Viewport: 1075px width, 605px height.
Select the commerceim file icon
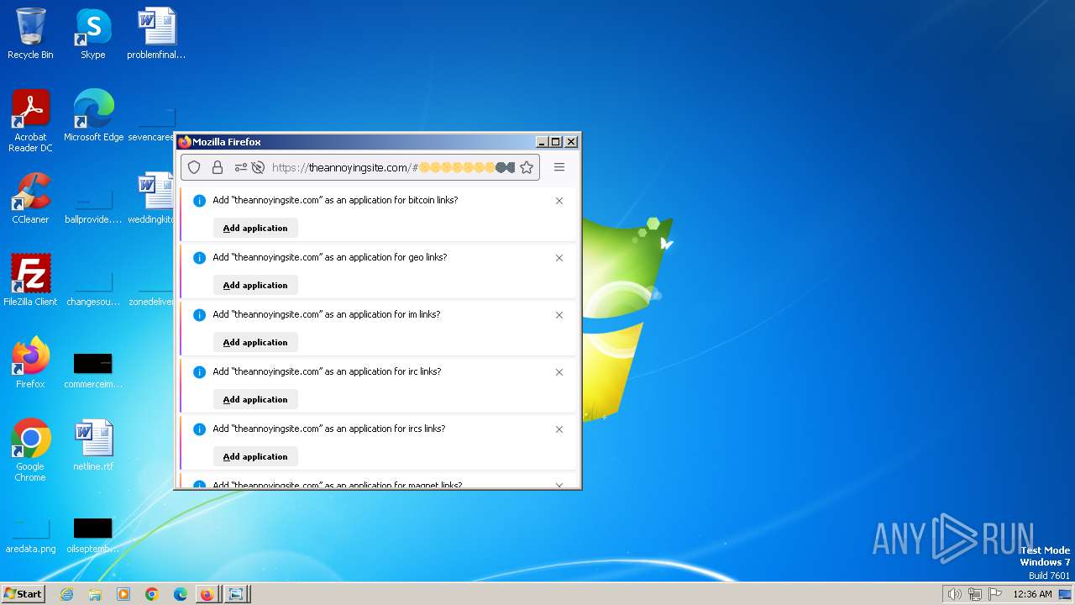click(x=93, y=370)
